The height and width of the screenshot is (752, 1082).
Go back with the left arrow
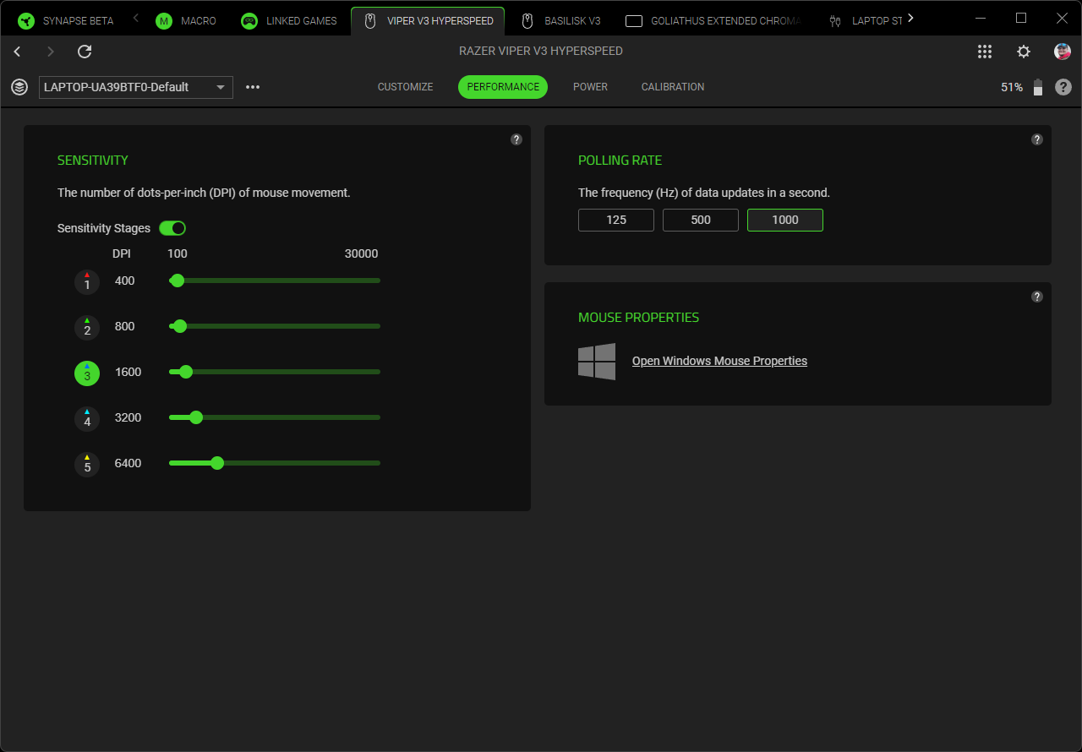[x=17, y=52]
